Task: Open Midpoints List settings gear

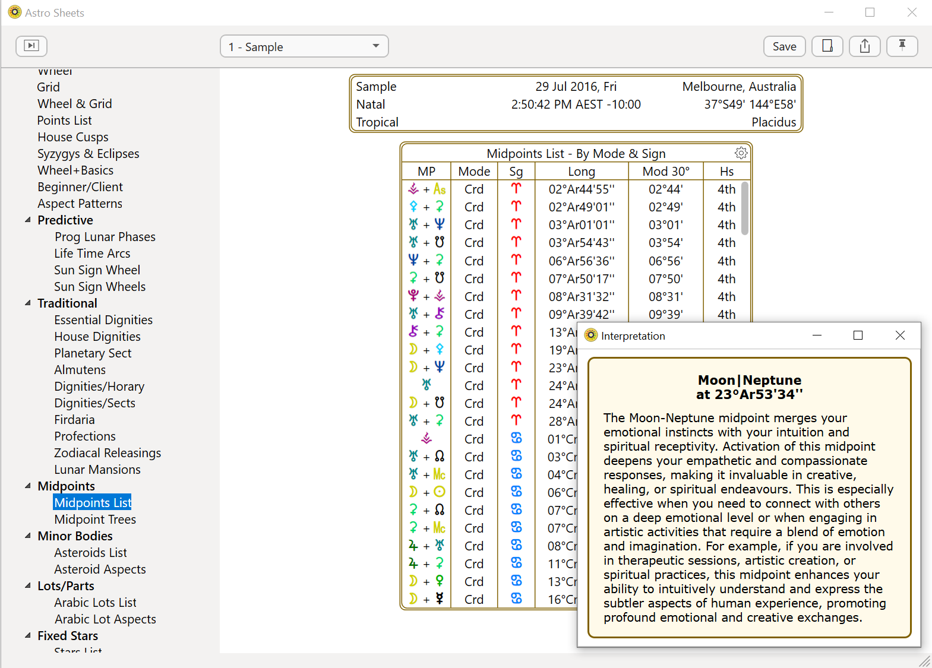Action: [741, 153]
